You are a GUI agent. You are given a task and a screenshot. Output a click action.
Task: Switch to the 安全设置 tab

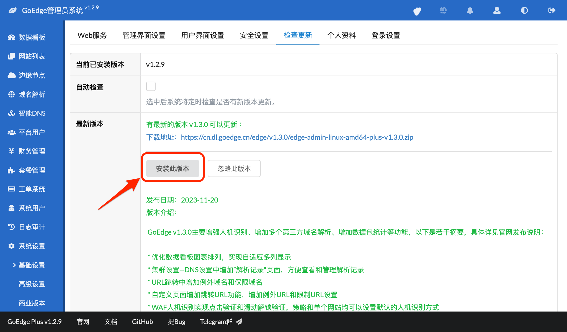(x=254, y=35)
